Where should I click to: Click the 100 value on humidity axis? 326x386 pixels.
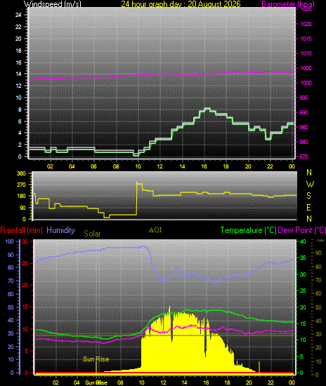9,241
